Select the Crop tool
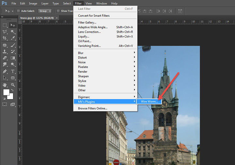 click(5, 38)
